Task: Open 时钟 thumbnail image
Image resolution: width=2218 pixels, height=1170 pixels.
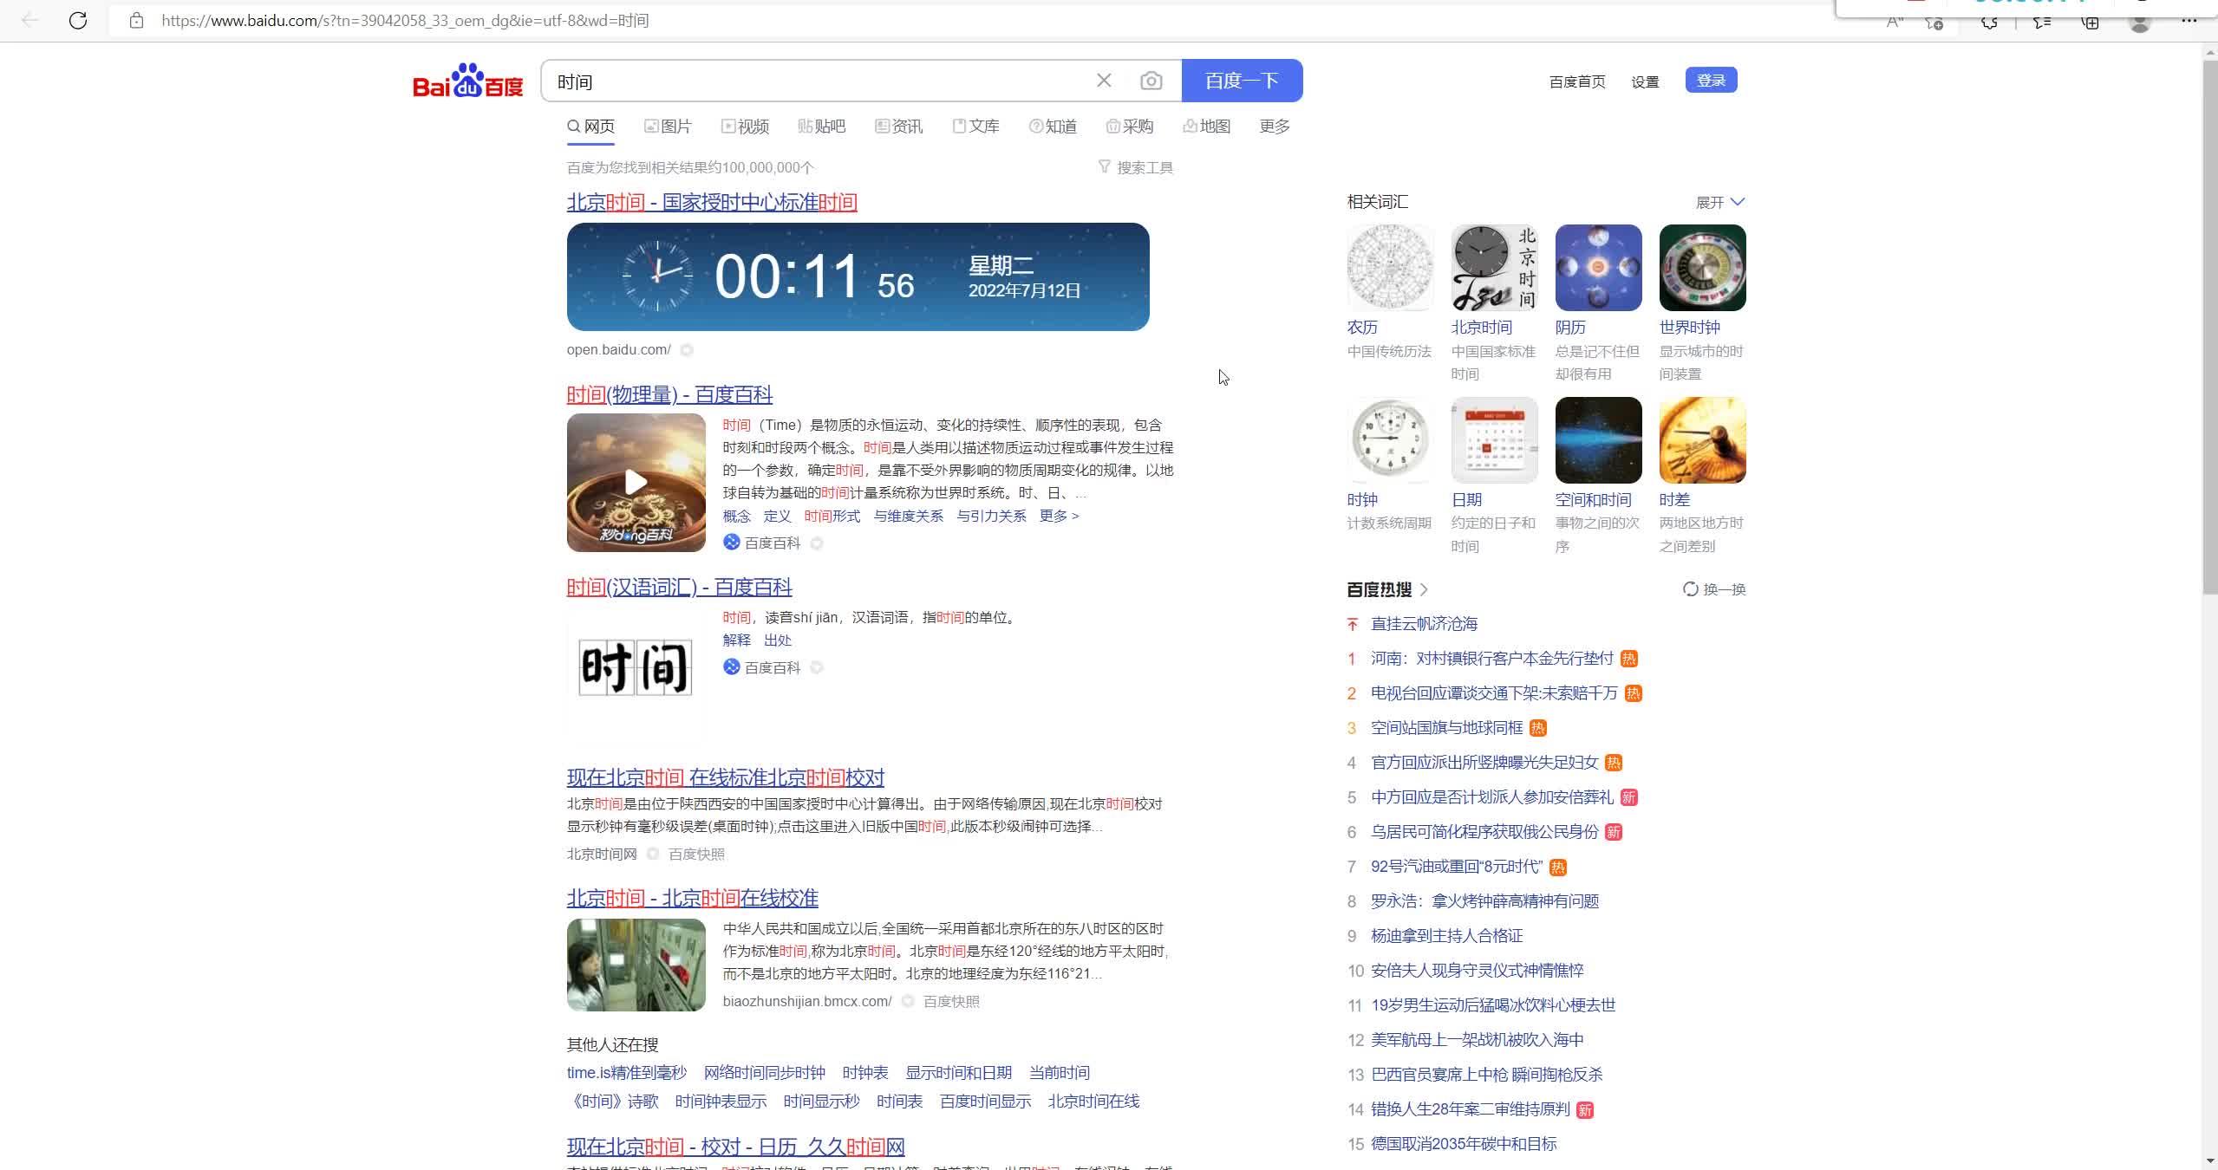Action: 1390,440
